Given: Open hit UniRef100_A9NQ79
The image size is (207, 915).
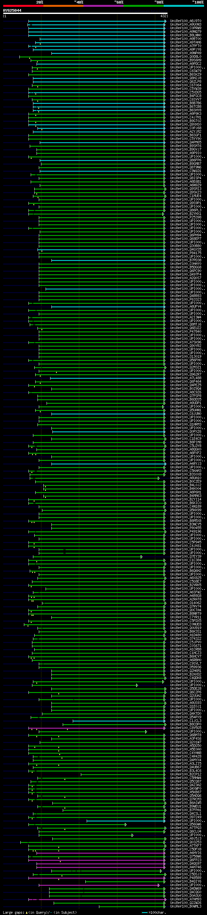Looking at the screenshot, I should pos(186,31).
